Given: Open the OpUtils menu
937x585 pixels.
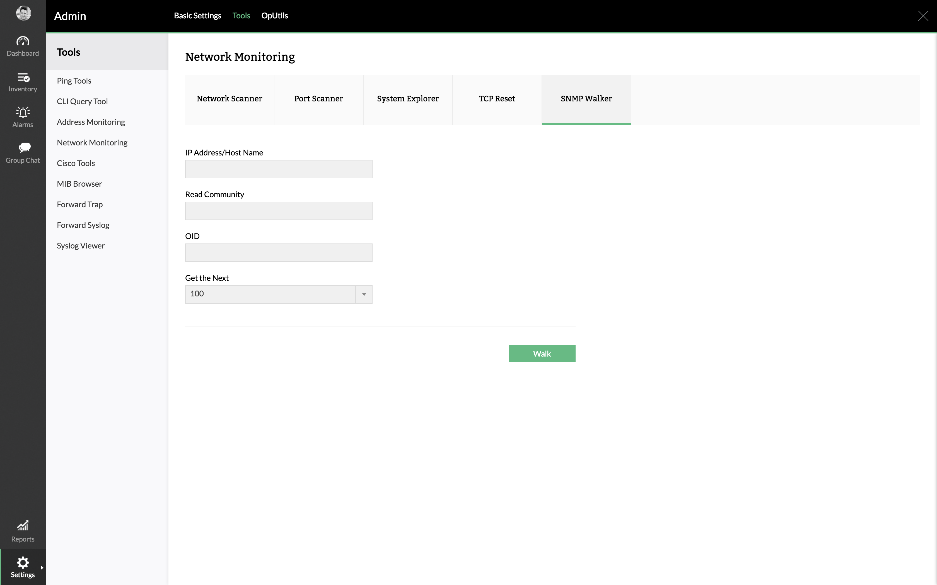Looking at the screenshot, I should [274, 16].
